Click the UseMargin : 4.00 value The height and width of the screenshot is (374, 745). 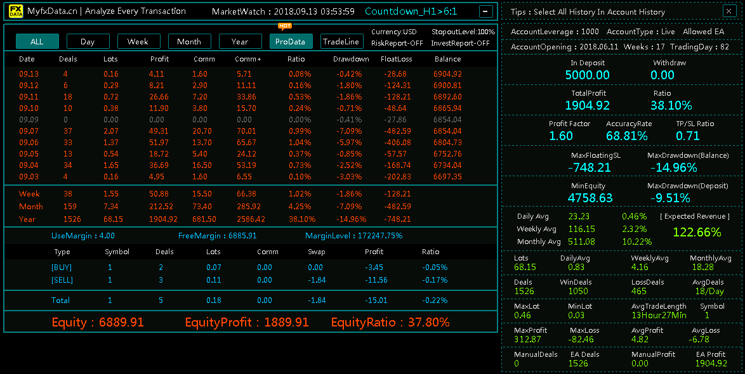click(x=83, y=235)
